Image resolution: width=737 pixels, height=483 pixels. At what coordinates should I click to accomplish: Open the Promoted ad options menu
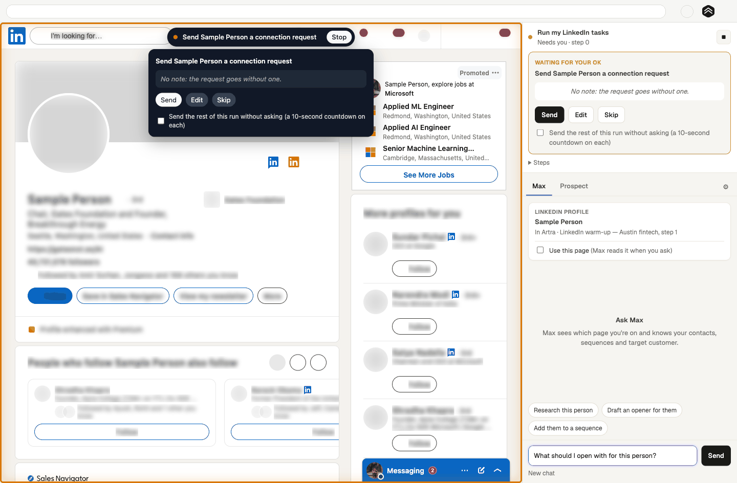point(495,73)
